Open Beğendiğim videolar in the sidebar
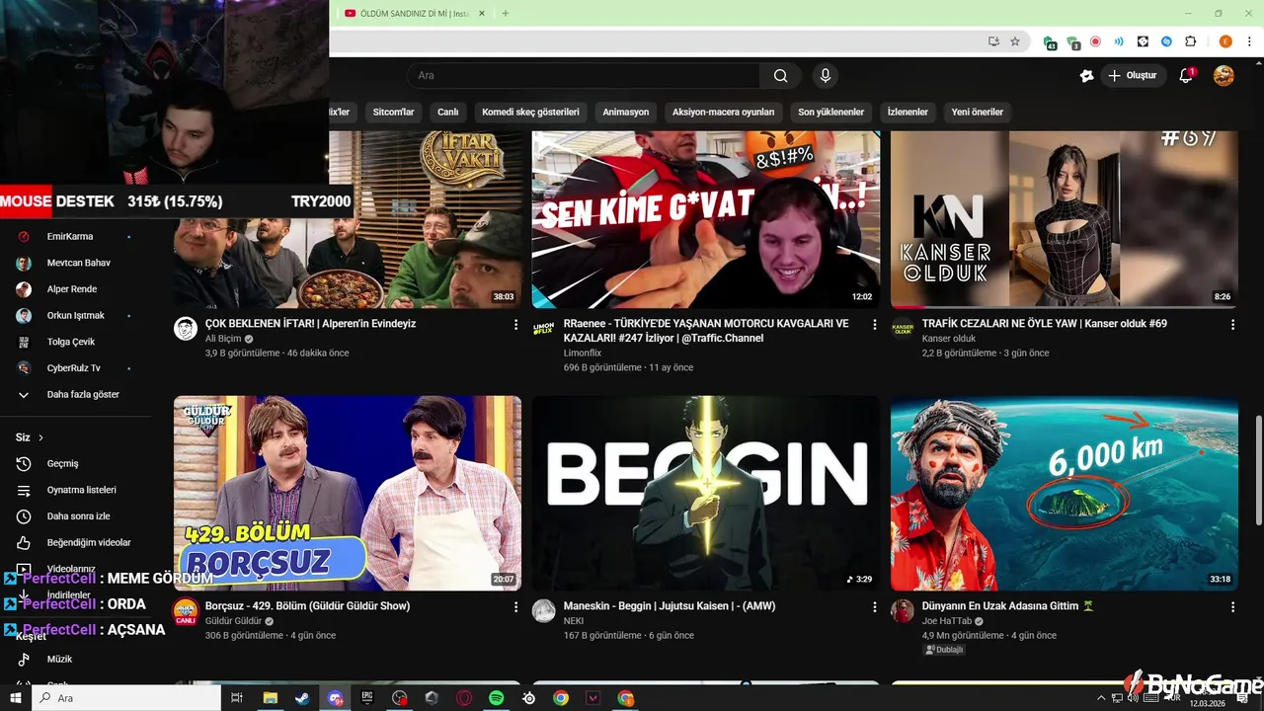Image resolution: width=1264 pixels, height=711 pixels. pos(75,542)
